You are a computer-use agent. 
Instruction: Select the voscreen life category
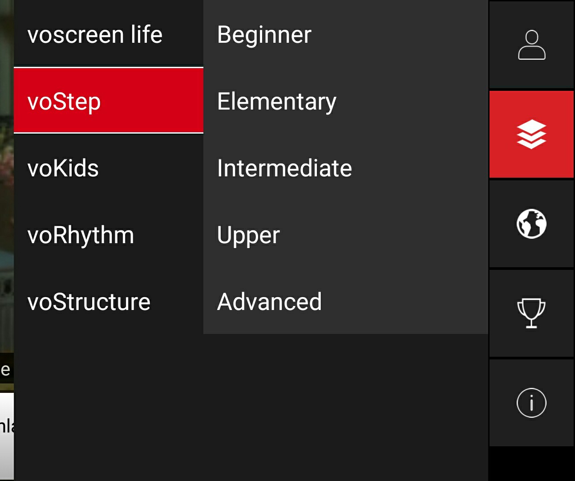pyautogui.click(x=94, y=35)
